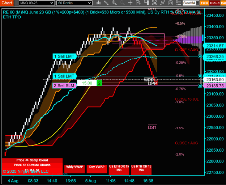
Task: Click the orange T<>K button
Action: click(204, 3)
